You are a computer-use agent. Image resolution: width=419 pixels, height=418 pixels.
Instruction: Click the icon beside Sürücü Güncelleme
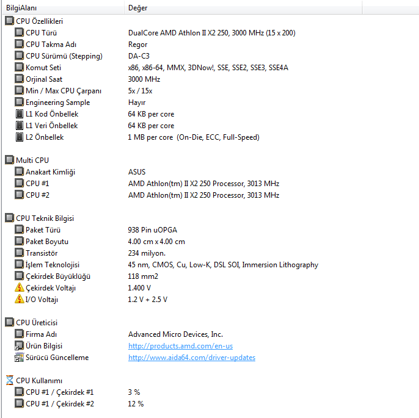coord(20,357)
